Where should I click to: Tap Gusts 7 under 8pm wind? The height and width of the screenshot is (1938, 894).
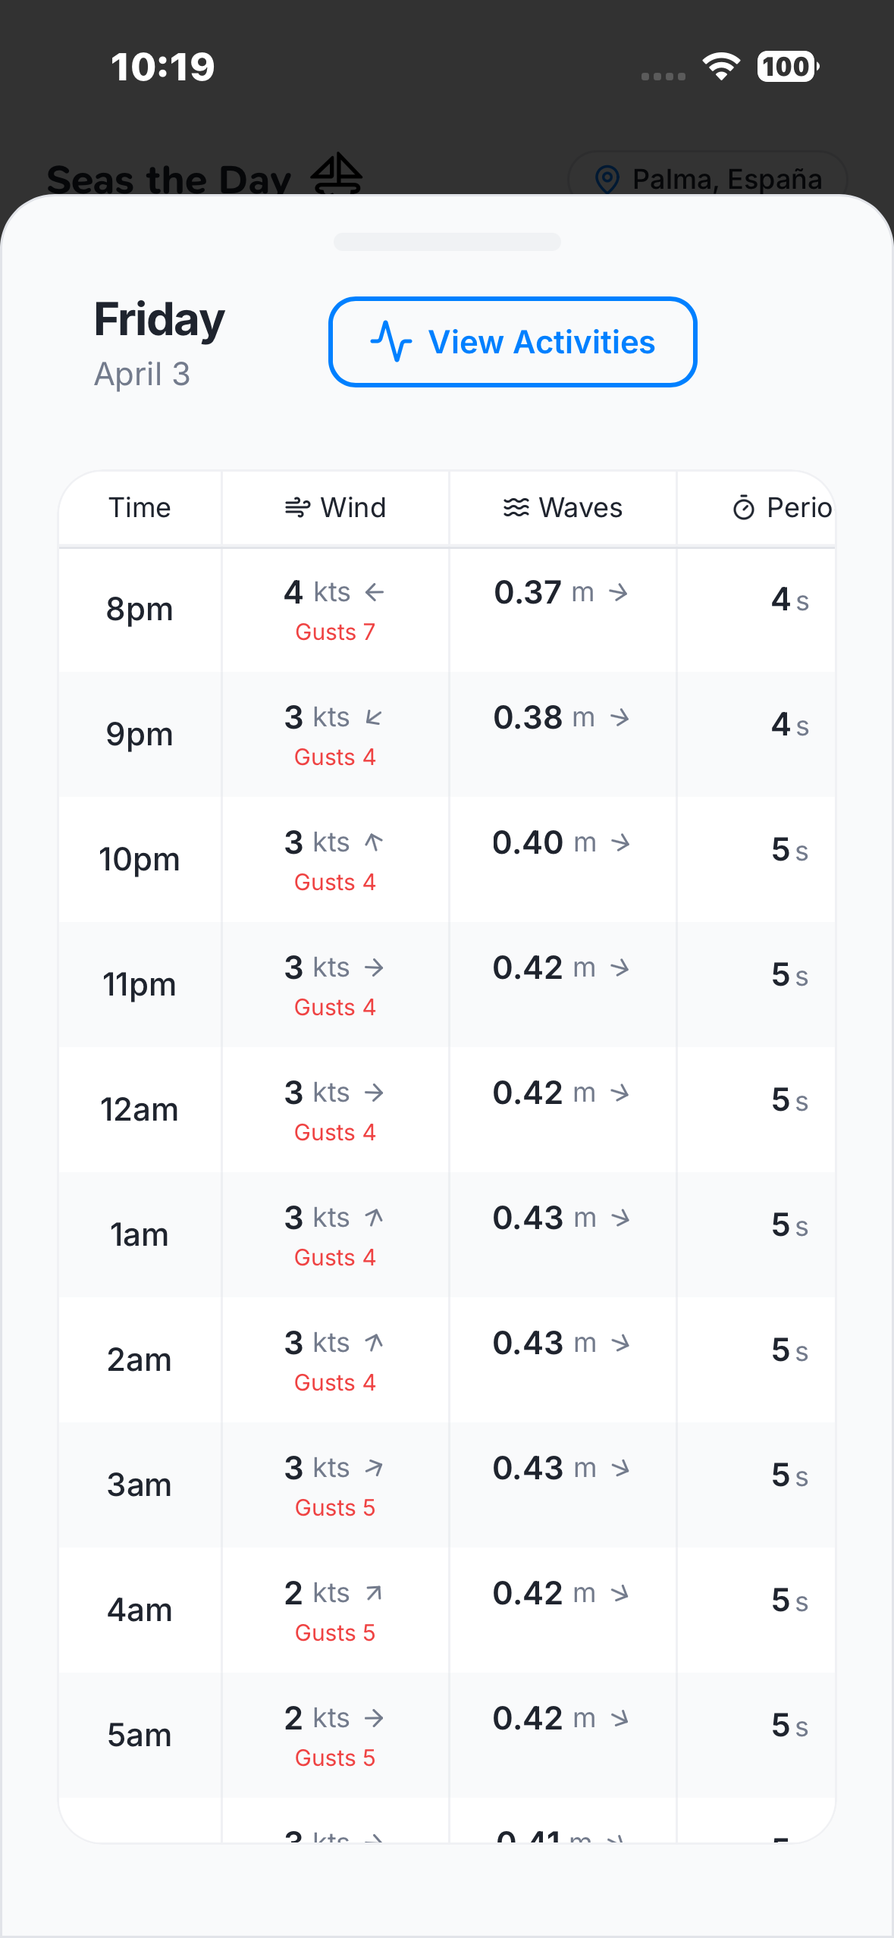(335, 632)
